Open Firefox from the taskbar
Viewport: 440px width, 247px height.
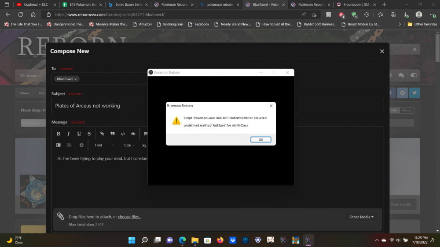(220, 240)
